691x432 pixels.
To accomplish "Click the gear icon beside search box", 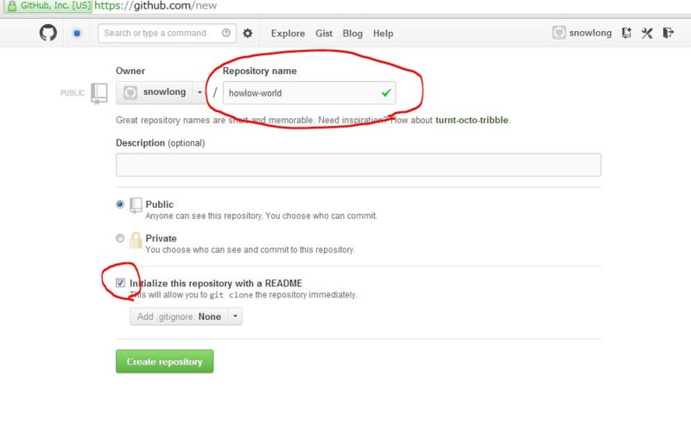I will click(x=248, y=33).
